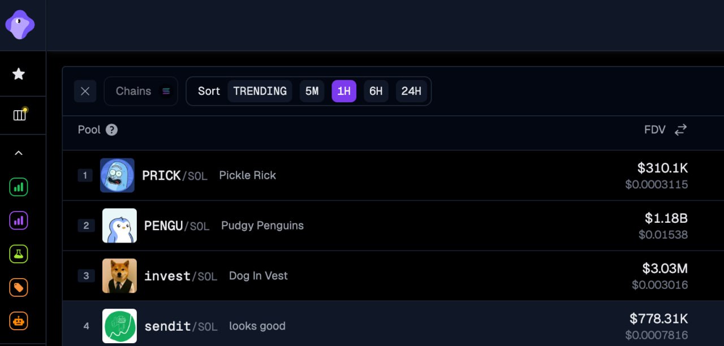The image size is (724, 346).
Task: Close the filter bar with X button
Action: coord(85,91)
